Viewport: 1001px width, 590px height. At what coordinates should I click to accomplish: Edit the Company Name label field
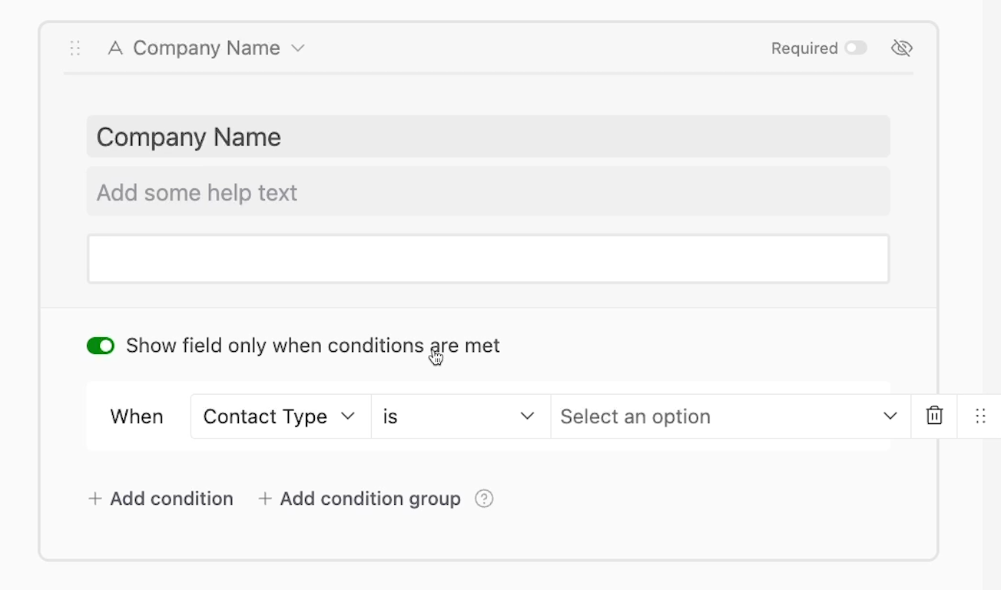(489, 137)
